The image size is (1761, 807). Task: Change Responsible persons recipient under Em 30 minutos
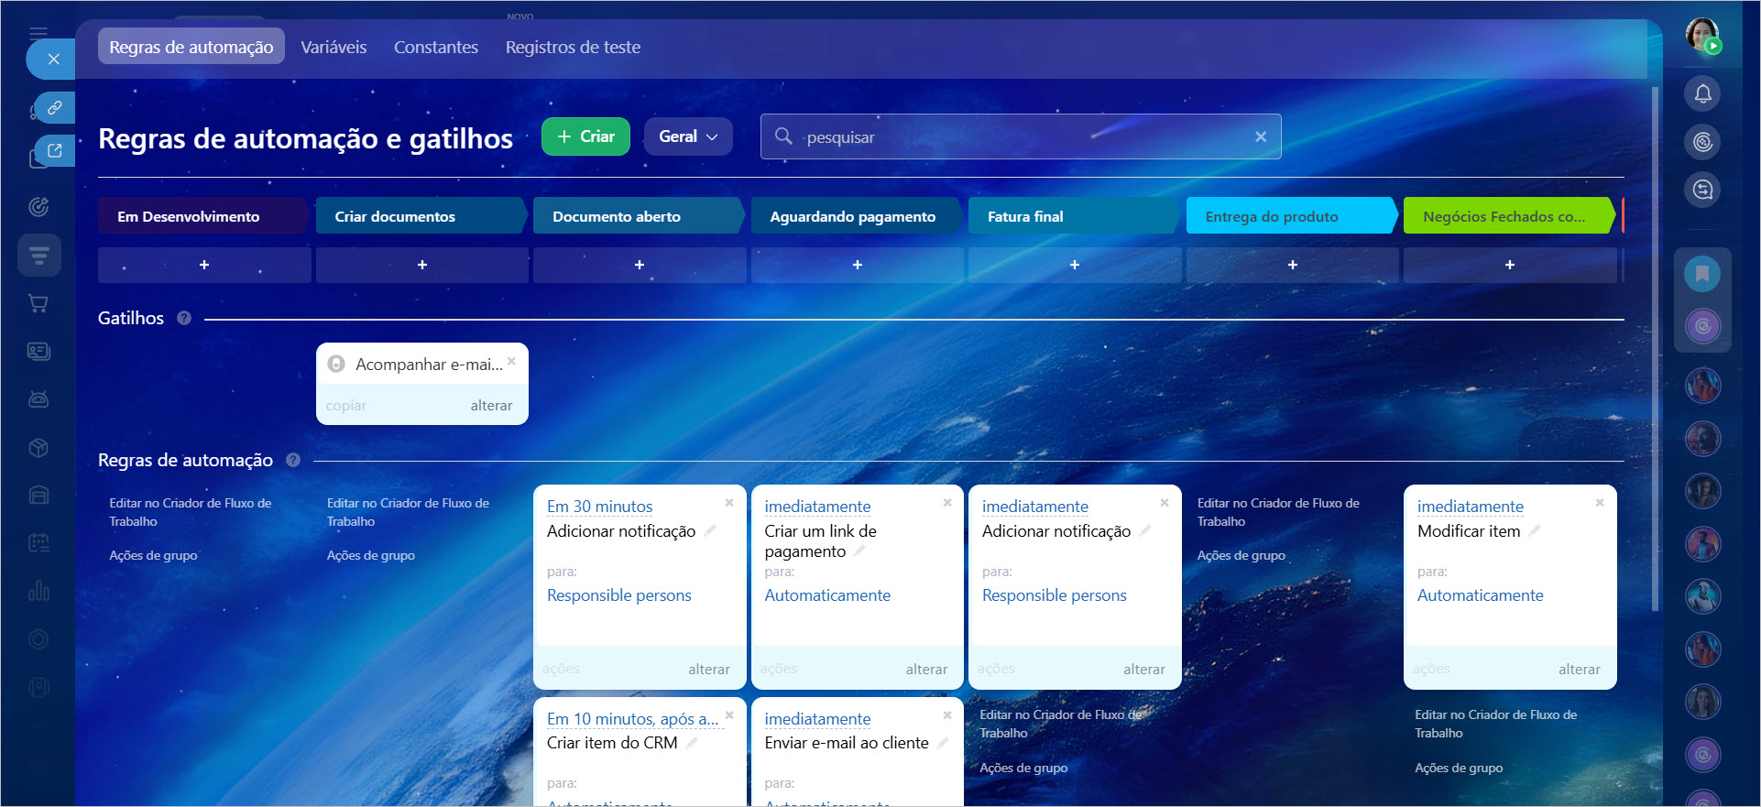618,595
